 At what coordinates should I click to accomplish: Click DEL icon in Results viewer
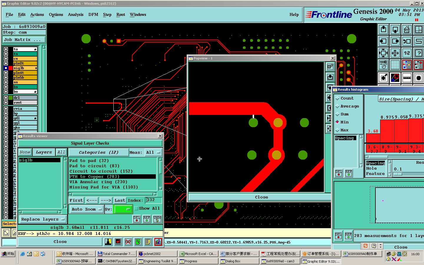(x=137, y=219)
